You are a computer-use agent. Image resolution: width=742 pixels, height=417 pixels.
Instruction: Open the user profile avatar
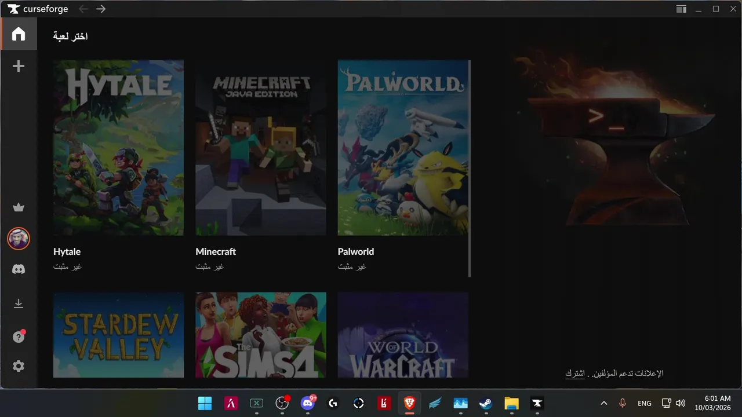[x=19, y=239]
